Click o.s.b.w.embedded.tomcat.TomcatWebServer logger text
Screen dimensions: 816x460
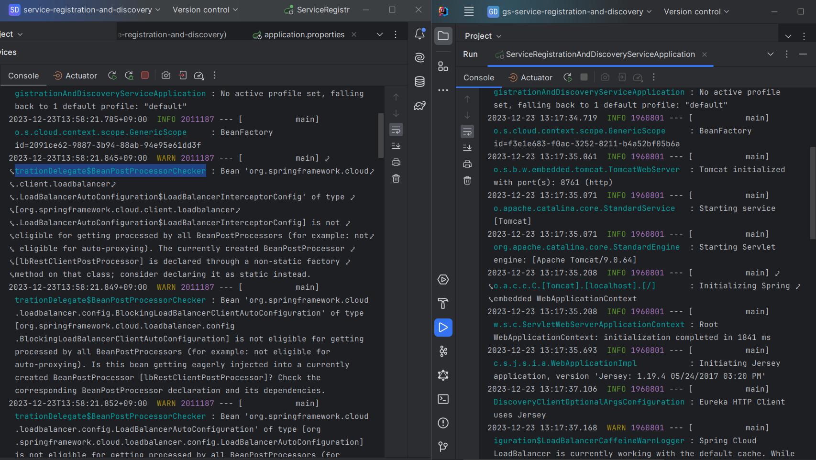(586, 169)
